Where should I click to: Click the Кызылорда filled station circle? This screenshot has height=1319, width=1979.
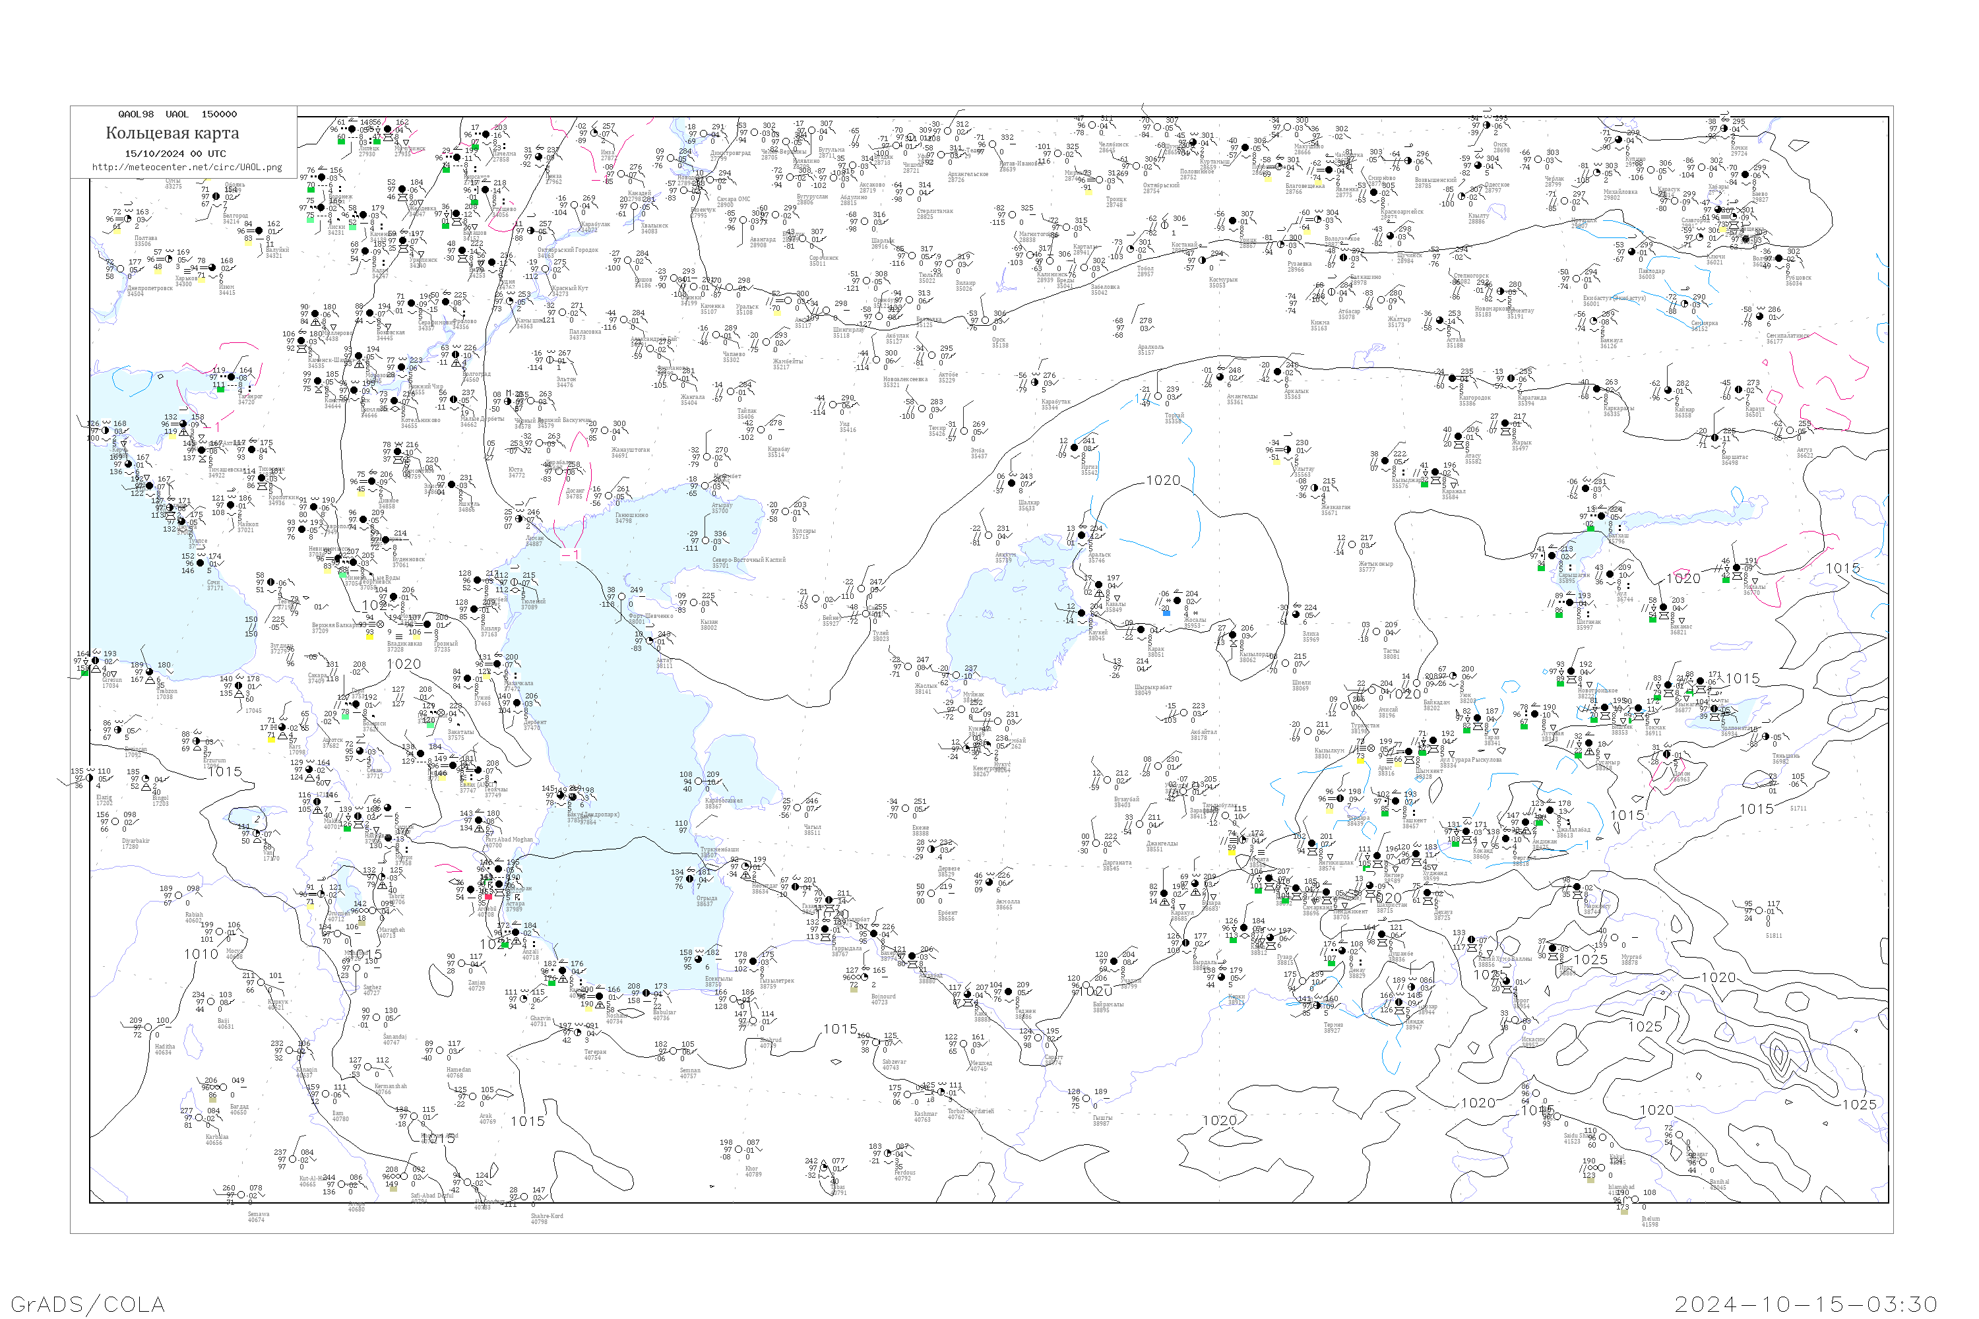point(1233,635)
